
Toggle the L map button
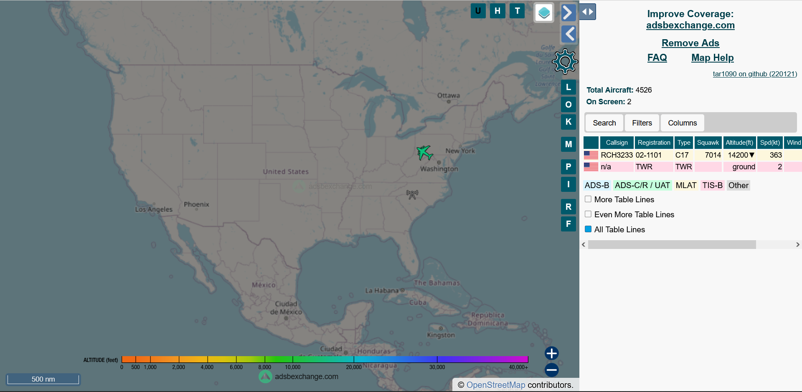pos(569,87)
